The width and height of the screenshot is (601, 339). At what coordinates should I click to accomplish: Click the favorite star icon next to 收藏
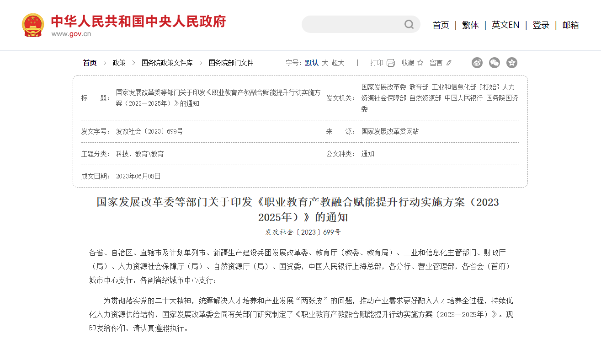pos(420,63)
